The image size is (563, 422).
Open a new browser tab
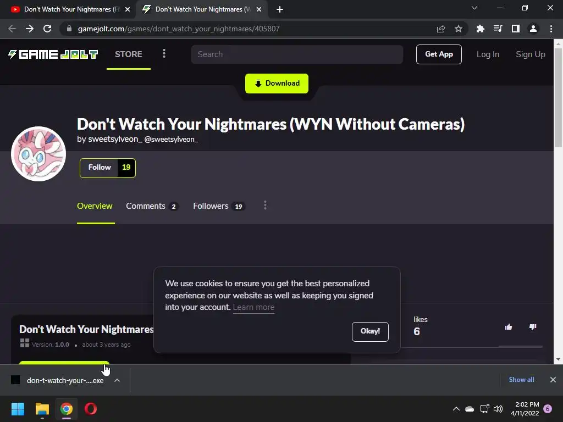click(x=280, y=9)
